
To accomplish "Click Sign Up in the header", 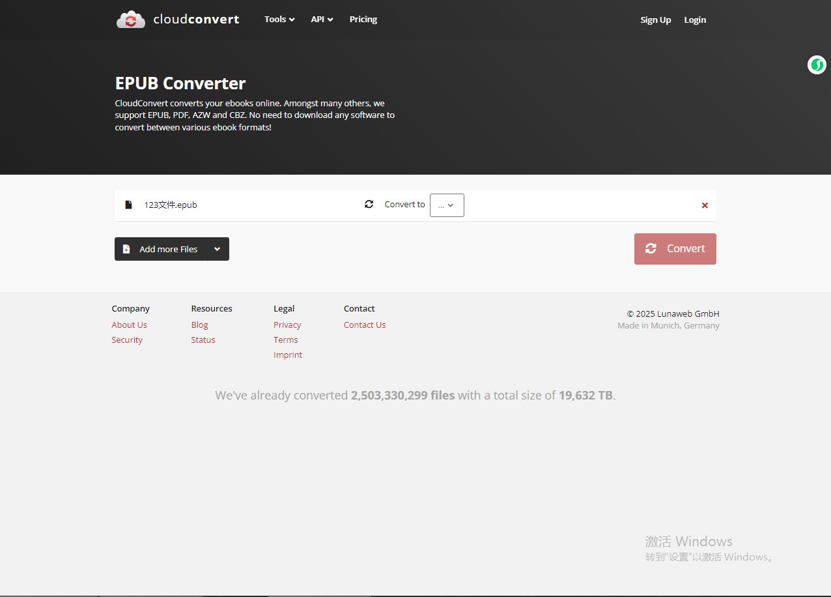I will tap(655, 20).
